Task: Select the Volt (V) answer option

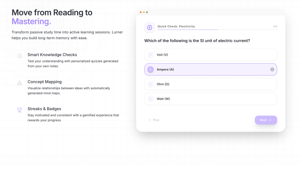Action: 211,55
